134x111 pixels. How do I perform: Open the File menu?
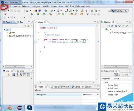(x=4, y=6)
